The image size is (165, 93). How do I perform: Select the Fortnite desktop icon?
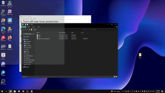pyautogui.click(x=10, y=21)
